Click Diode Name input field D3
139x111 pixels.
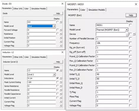pos(41,22)
